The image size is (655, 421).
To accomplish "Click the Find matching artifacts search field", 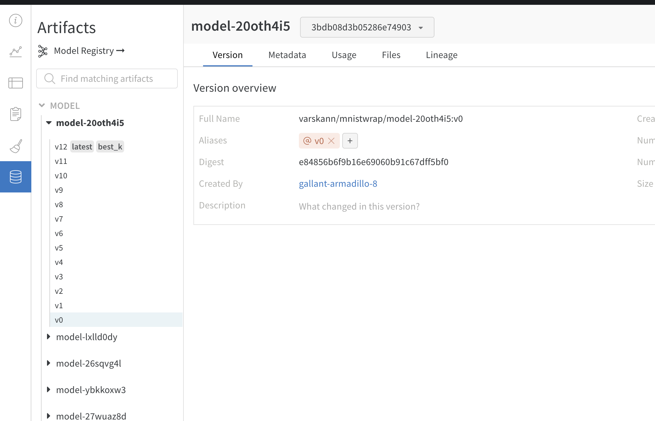I will click(107, 79).
